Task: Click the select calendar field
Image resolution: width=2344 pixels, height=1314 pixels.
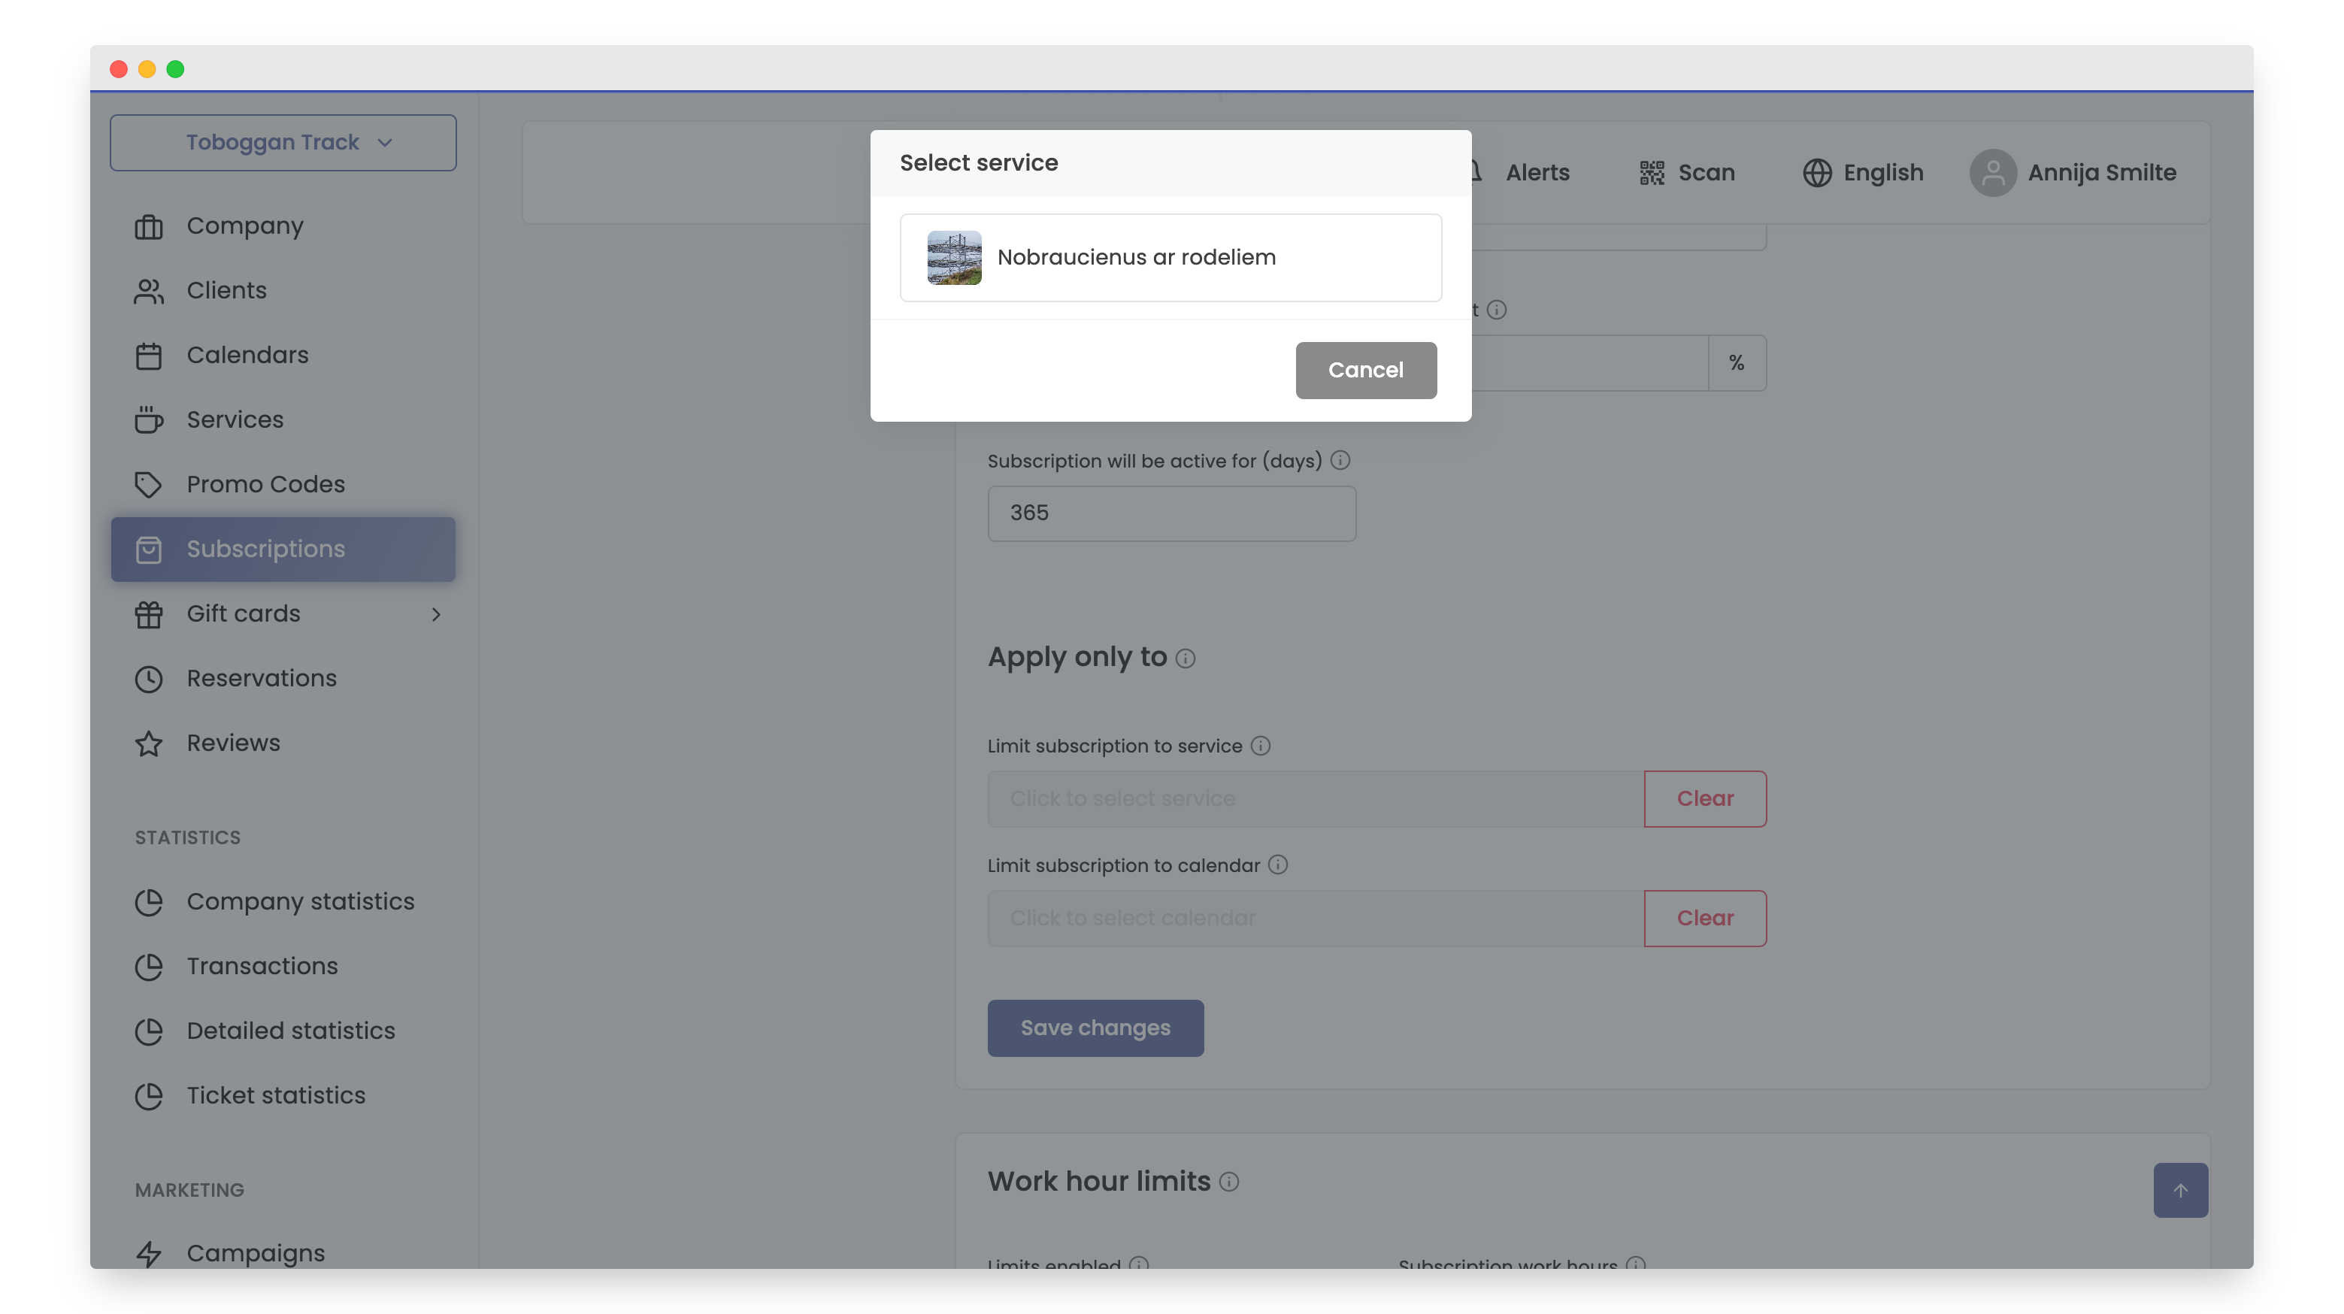Action: tap(1315, 918)
